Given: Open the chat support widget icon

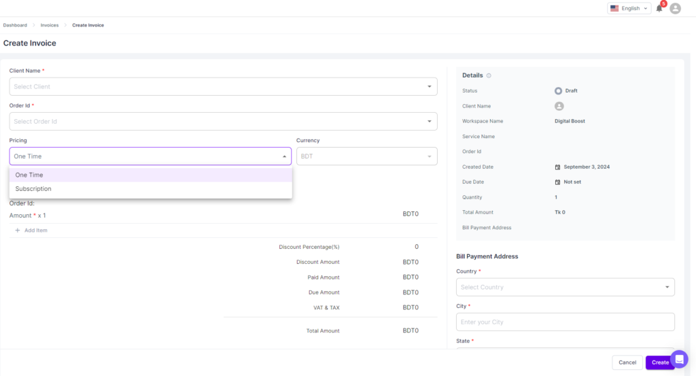Looking at the screenshot, I should [679, 358].
